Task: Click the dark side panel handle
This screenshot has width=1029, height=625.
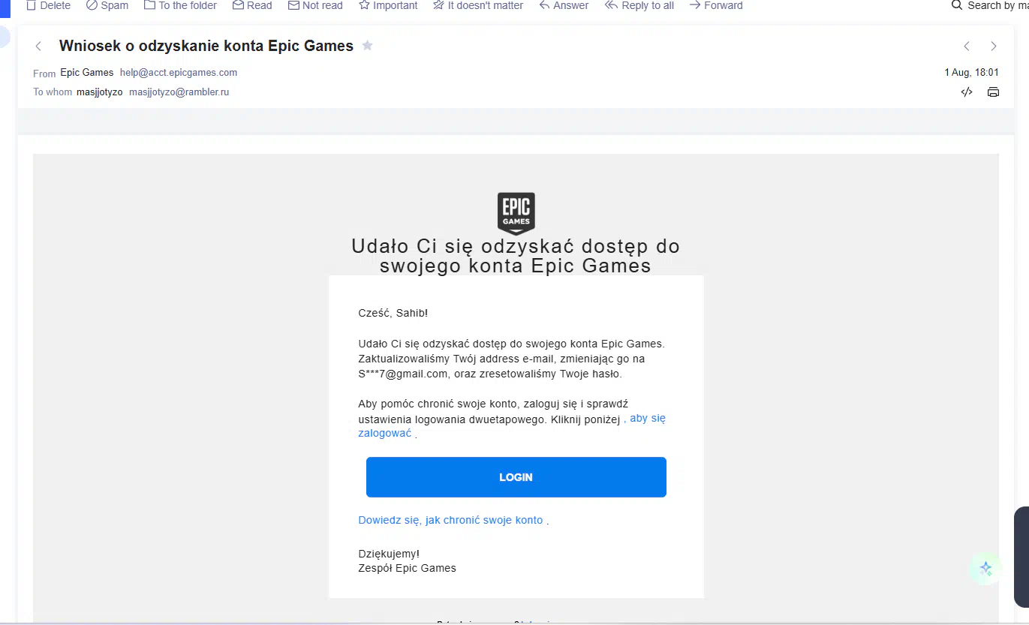Action: (x=1021, y=556)
